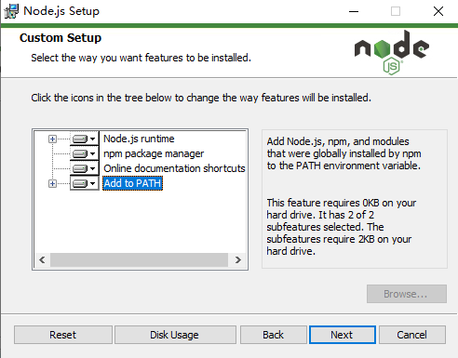
Task: Expand the Node.js runtime tree node
Action: tap(52, 139)
